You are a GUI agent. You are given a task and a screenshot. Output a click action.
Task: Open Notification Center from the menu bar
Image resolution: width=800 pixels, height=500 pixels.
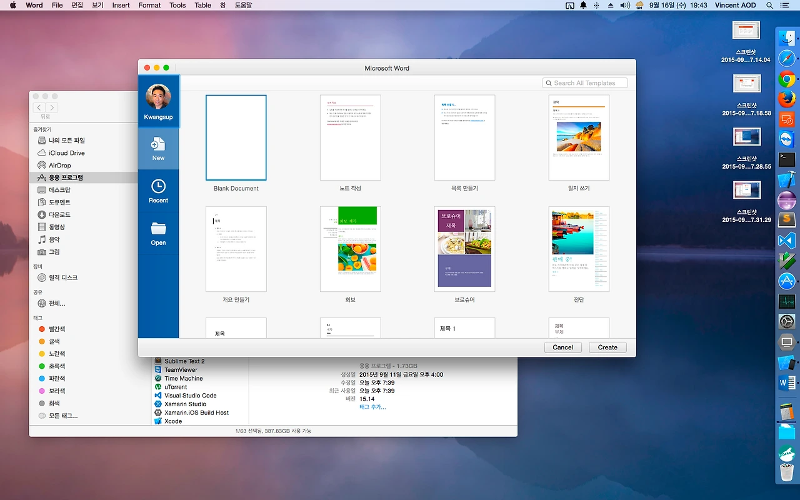(x=785, y=5)
